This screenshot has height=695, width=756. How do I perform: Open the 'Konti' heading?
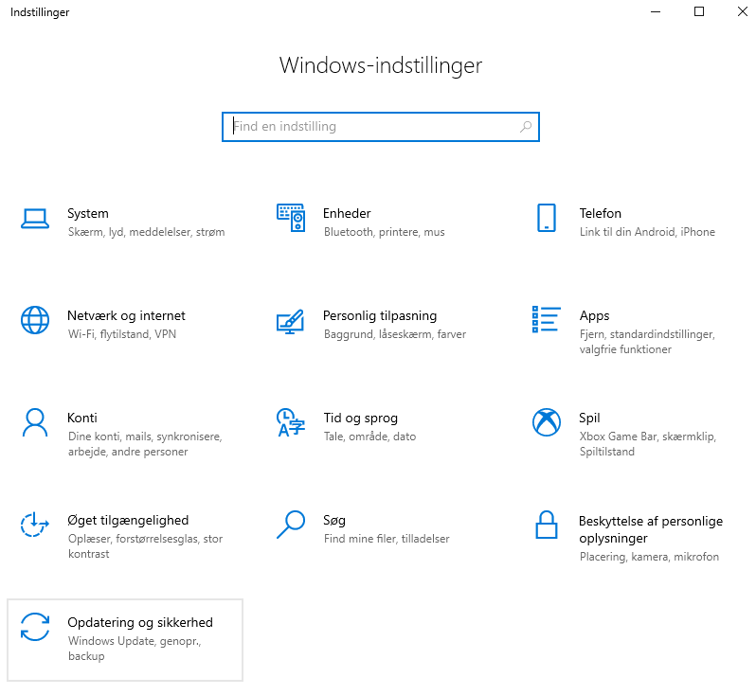[x=82, y=418]
